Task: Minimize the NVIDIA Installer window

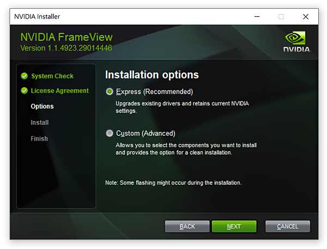Action: pyautogui.click(x=257, y=16)
